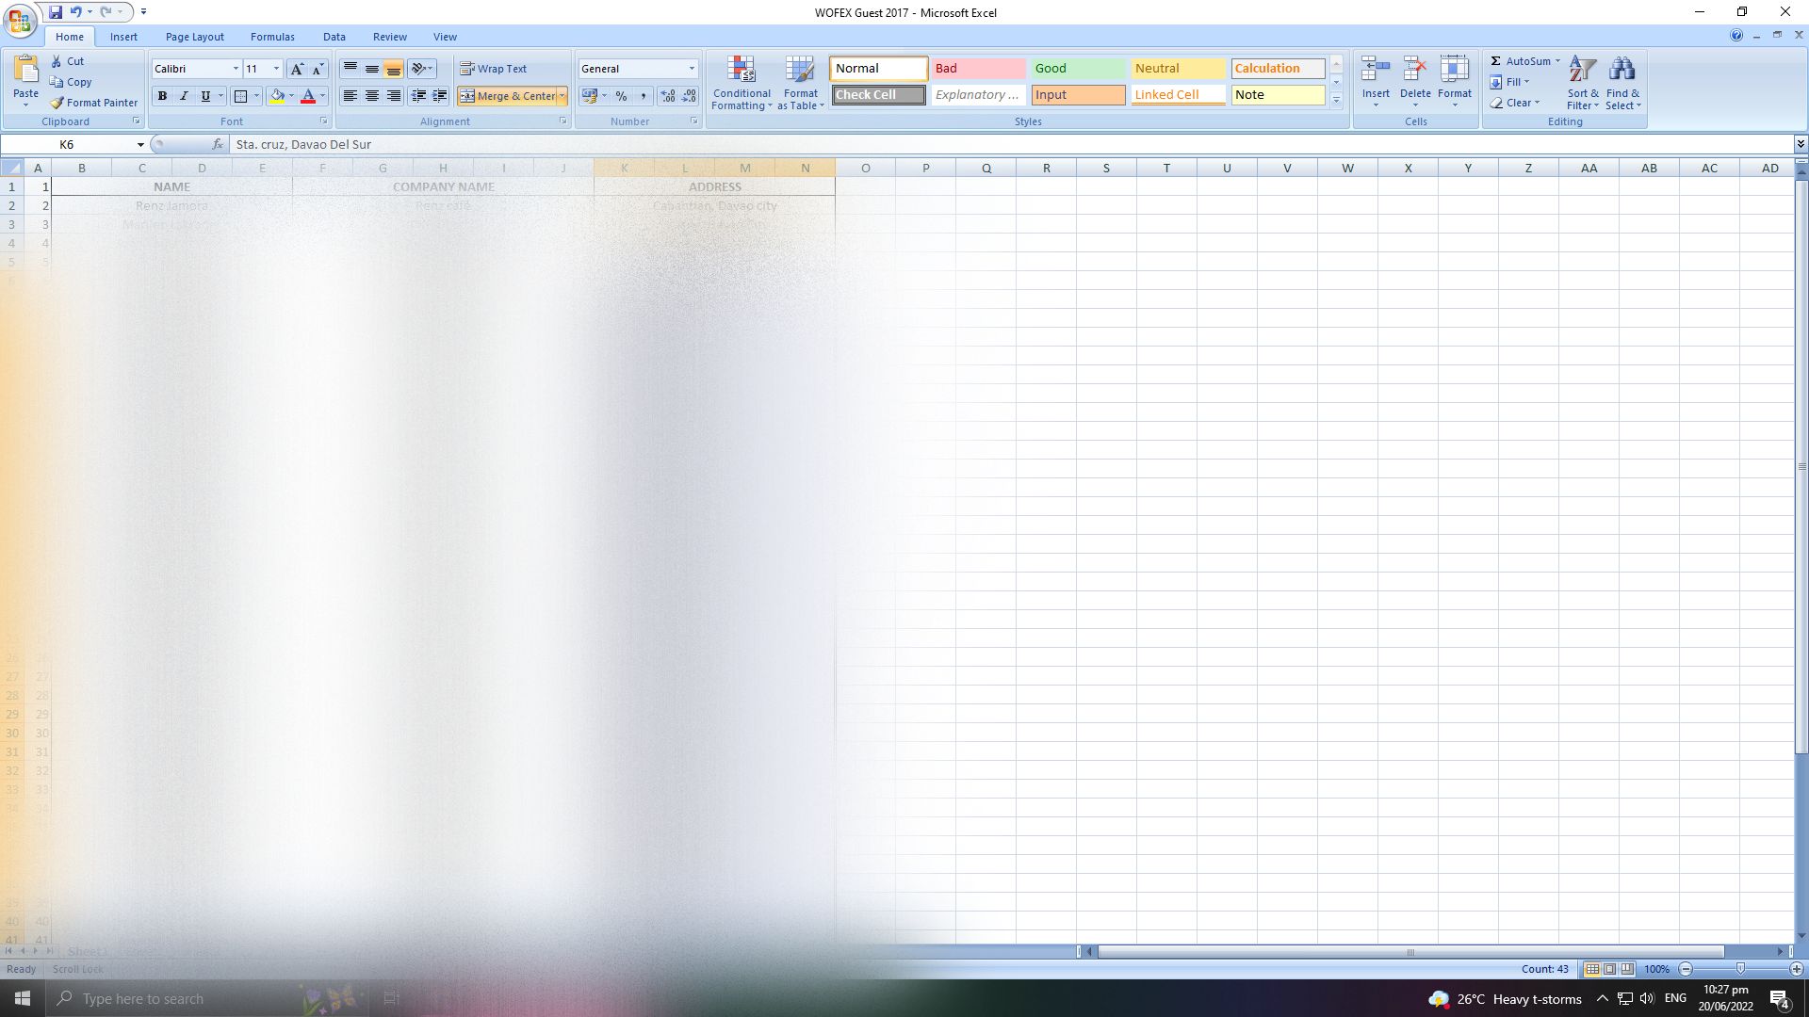The height and width of the screenshot is (1017, 1809).
Task: Switch to the Page Layout tab
Action: [194, 37]
